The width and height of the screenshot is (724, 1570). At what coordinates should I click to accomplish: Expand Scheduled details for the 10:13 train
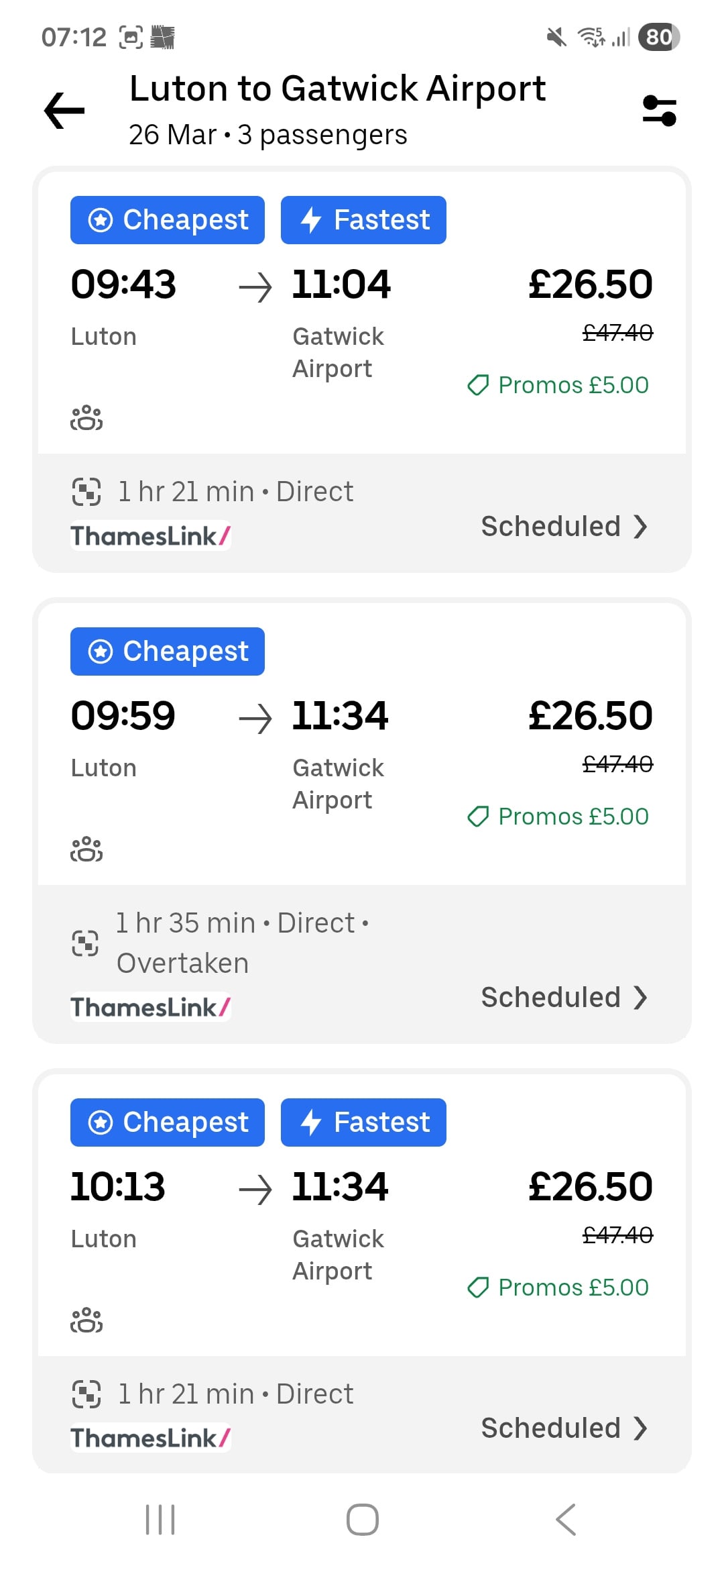pos(564,1428)
